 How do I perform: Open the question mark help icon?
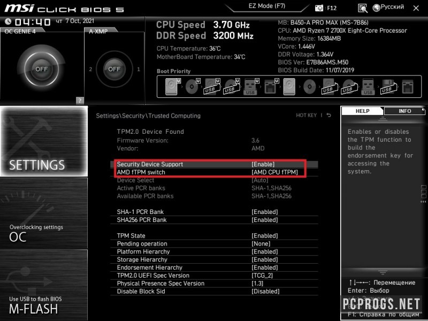click(x=80, y=101)
